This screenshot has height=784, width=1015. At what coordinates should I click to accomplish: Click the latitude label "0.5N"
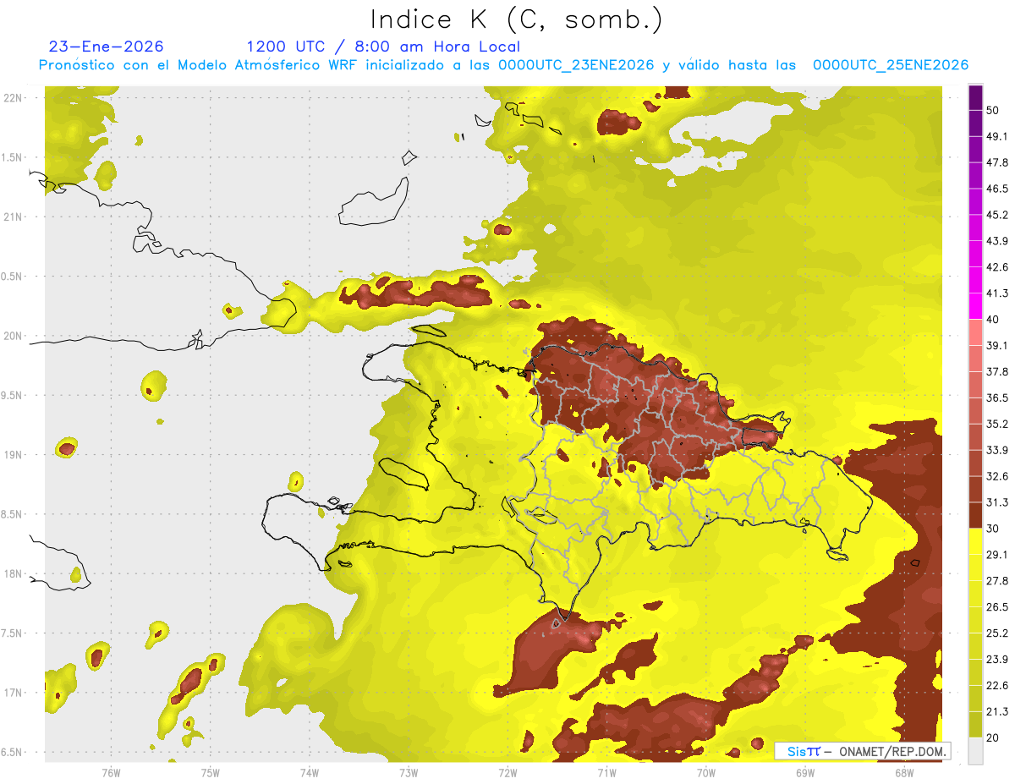pyautogui.click(x=13, y=277)
